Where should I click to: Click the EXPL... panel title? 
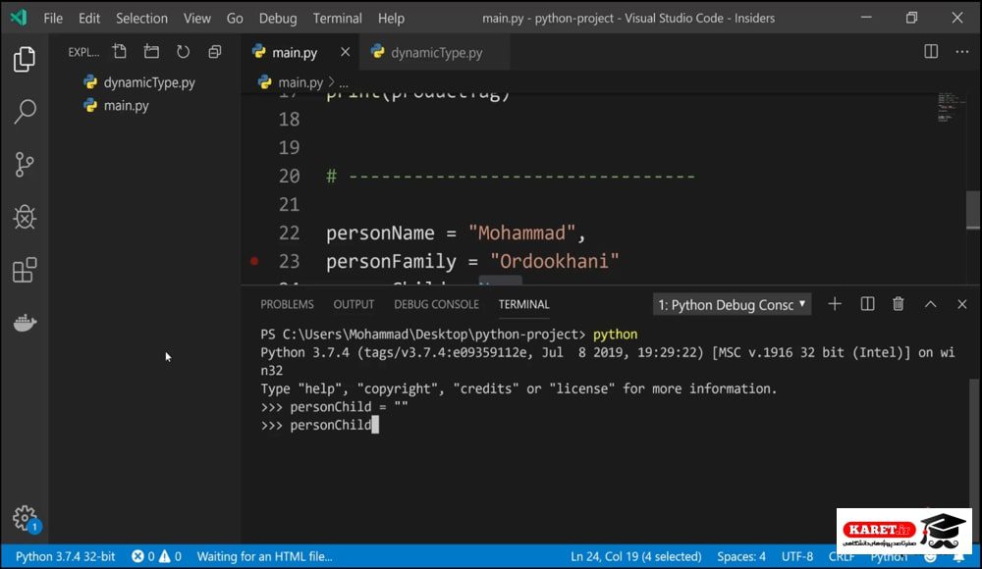83,52
